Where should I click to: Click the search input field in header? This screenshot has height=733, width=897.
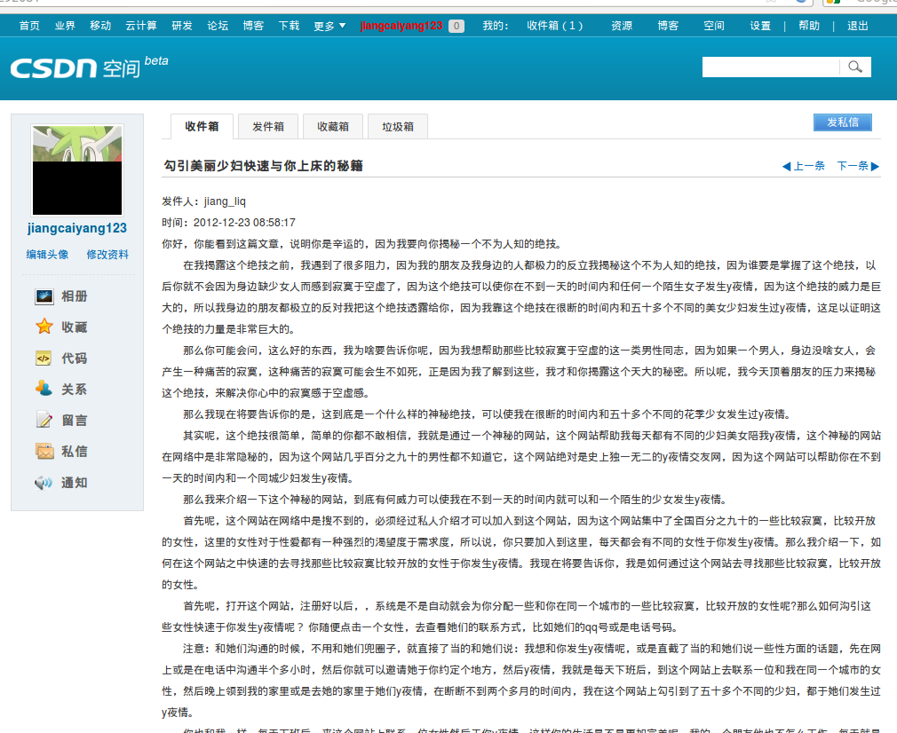(x=770, y=67)
